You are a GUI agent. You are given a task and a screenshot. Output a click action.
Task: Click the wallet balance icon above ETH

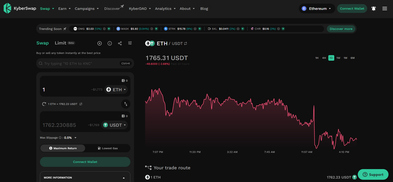click(x=123, y=80)
